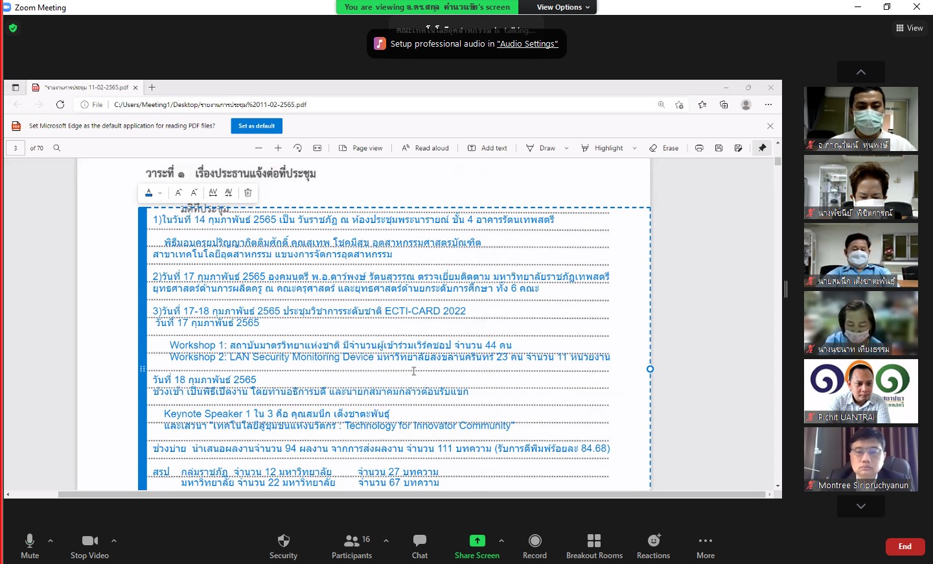Rotate the PDF page

(x=297, y=148)
